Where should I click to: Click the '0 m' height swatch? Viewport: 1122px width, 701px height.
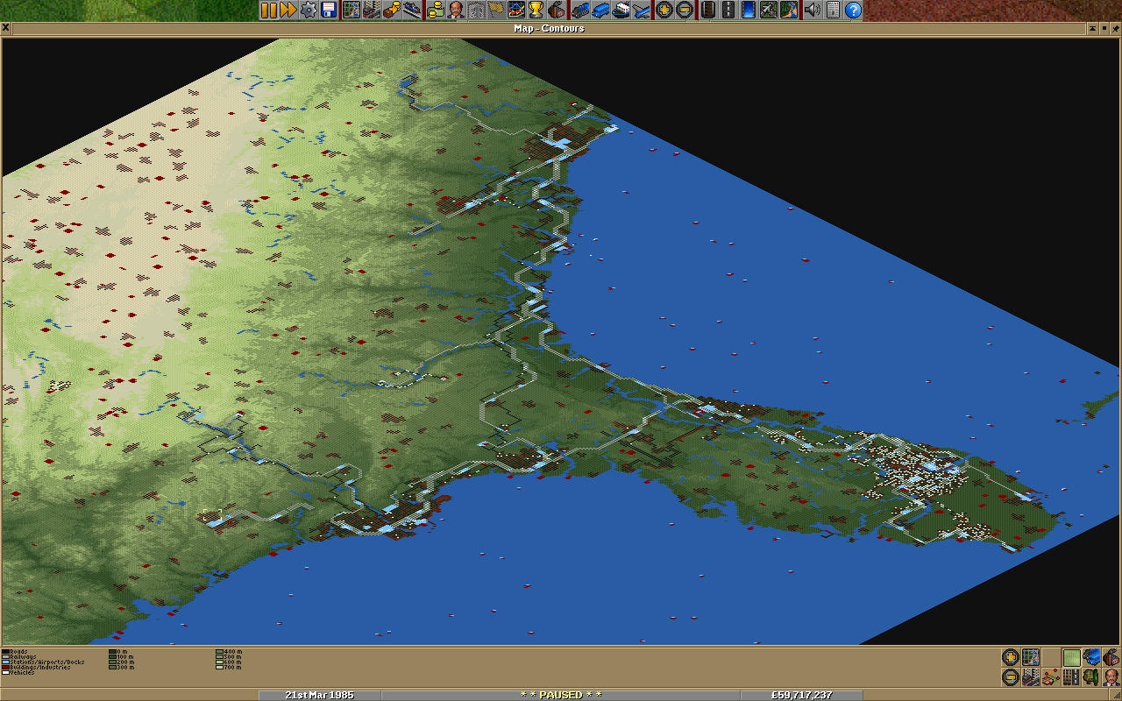112,652
